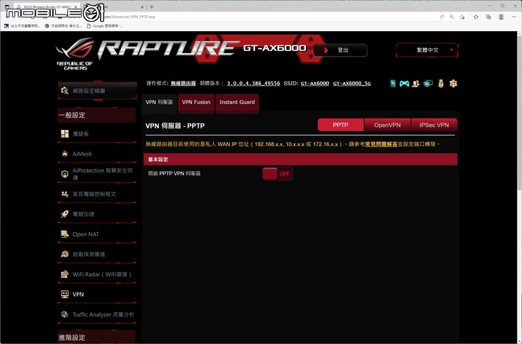Click the network devices monitor status icon
522x344 pixels.
(428, 83)
